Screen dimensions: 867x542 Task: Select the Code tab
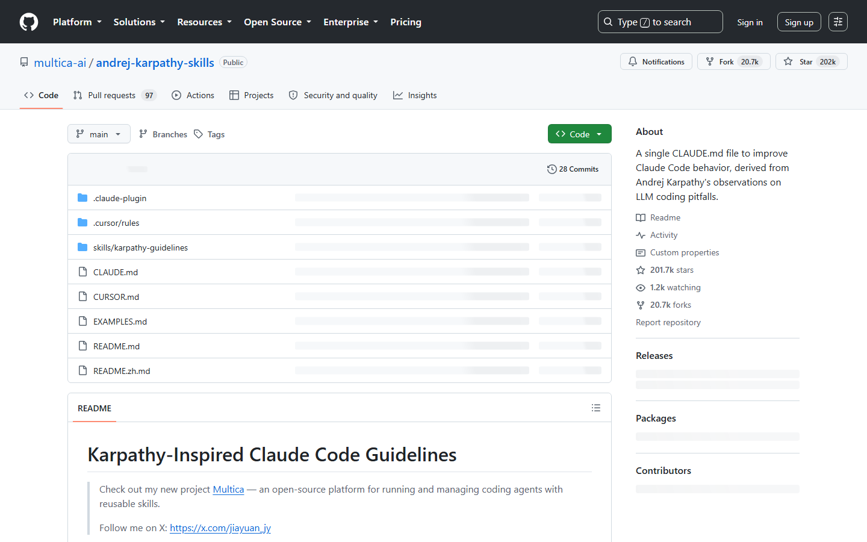tap(41, 95)
